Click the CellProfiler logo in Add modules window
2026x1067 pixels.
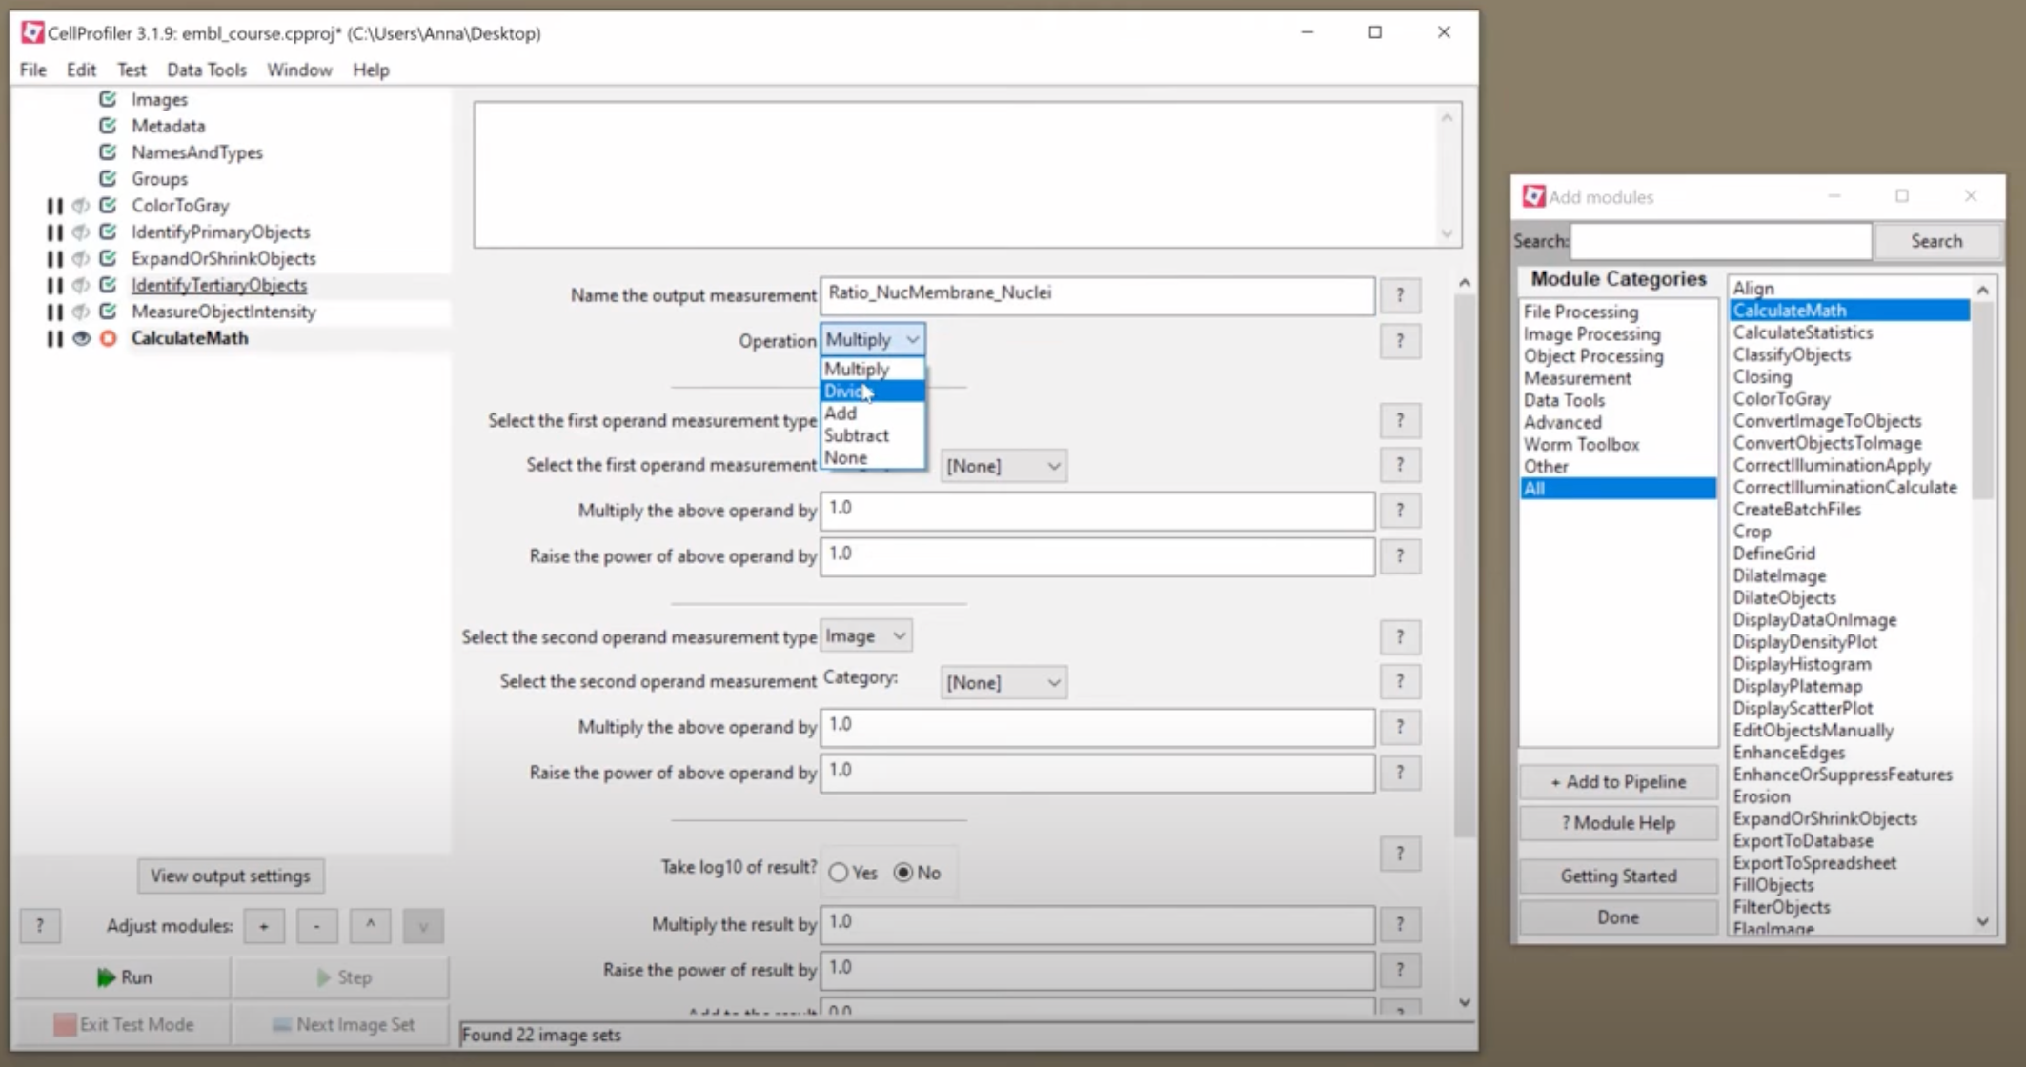(1533, 196)
